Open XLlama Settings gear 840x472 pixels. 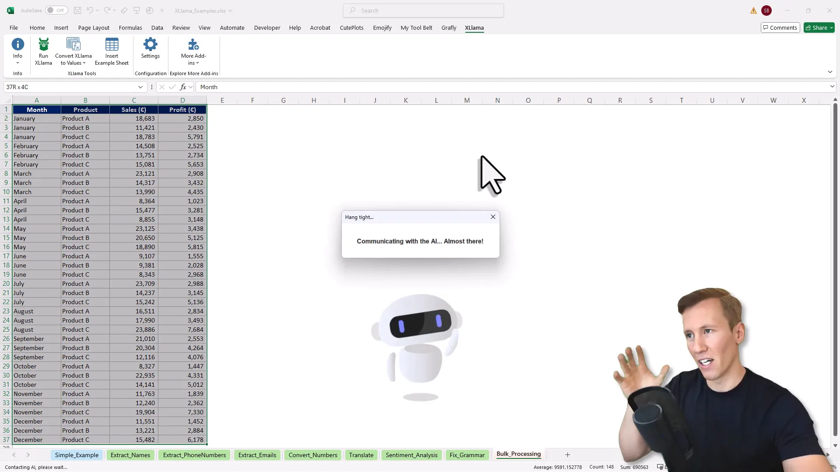pyautogui.click(x=150, y=45)
